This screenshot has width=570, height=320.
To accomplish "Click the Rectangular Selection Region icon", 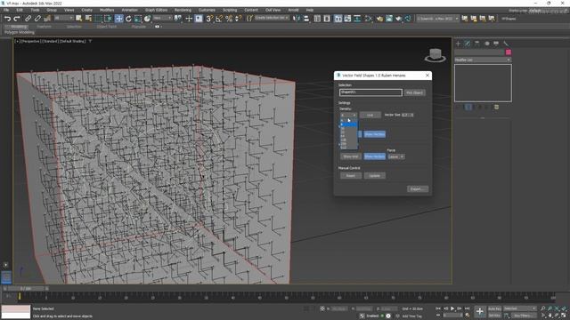I will [99, 19].
